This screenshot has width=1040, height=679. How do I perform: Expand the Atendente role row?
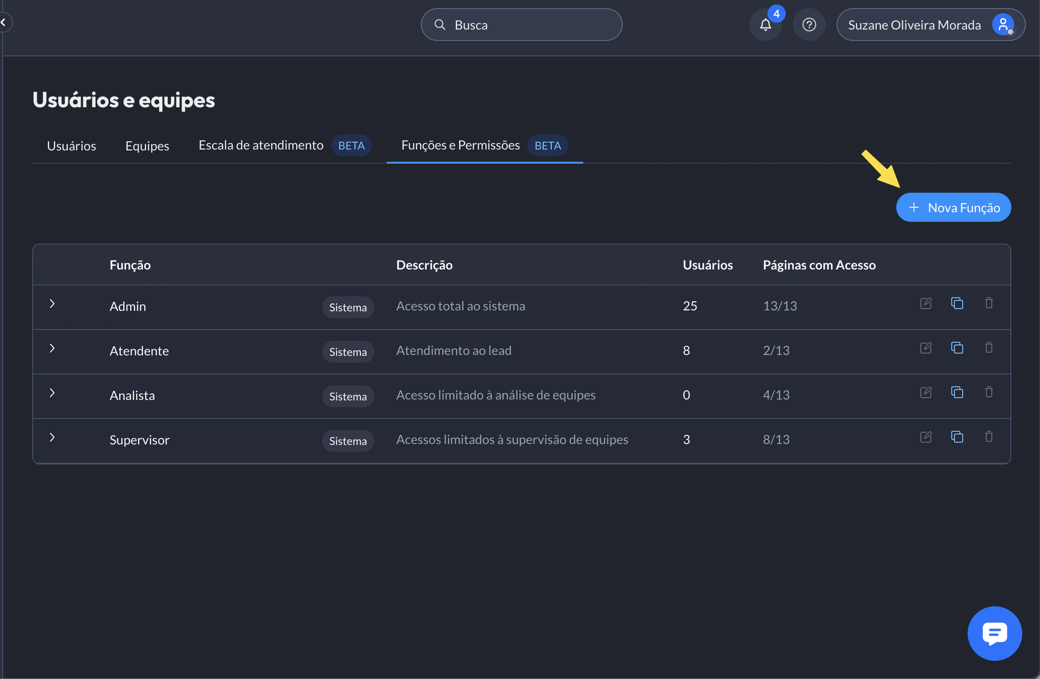click(x=52, y=349)
